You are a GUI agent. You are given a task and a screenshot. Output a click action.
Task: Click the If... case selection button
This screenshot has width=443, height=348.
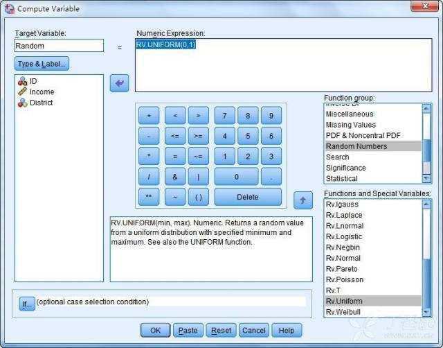[27, 302]
